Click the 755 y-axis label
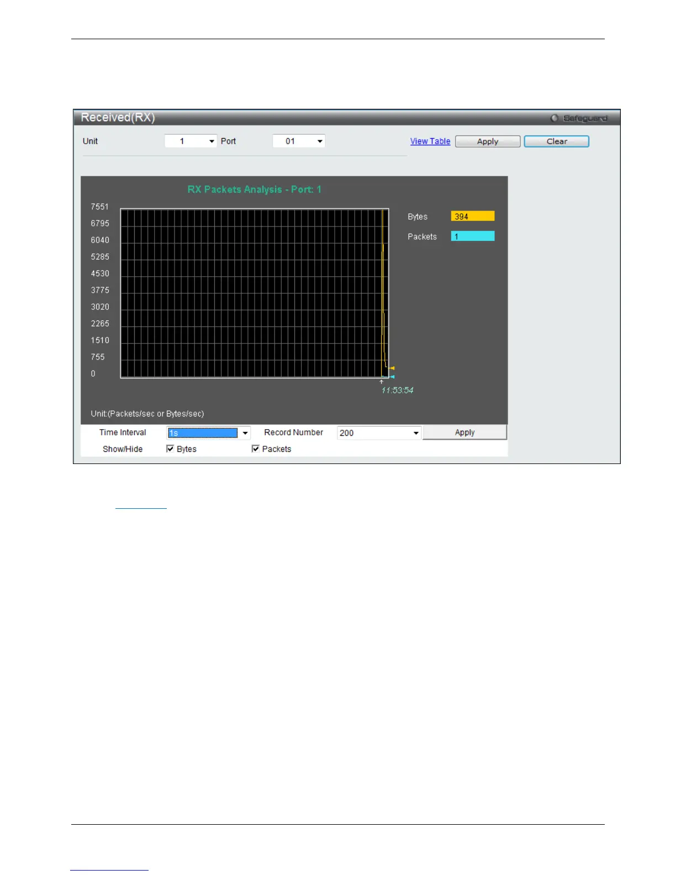 (98, 357)
